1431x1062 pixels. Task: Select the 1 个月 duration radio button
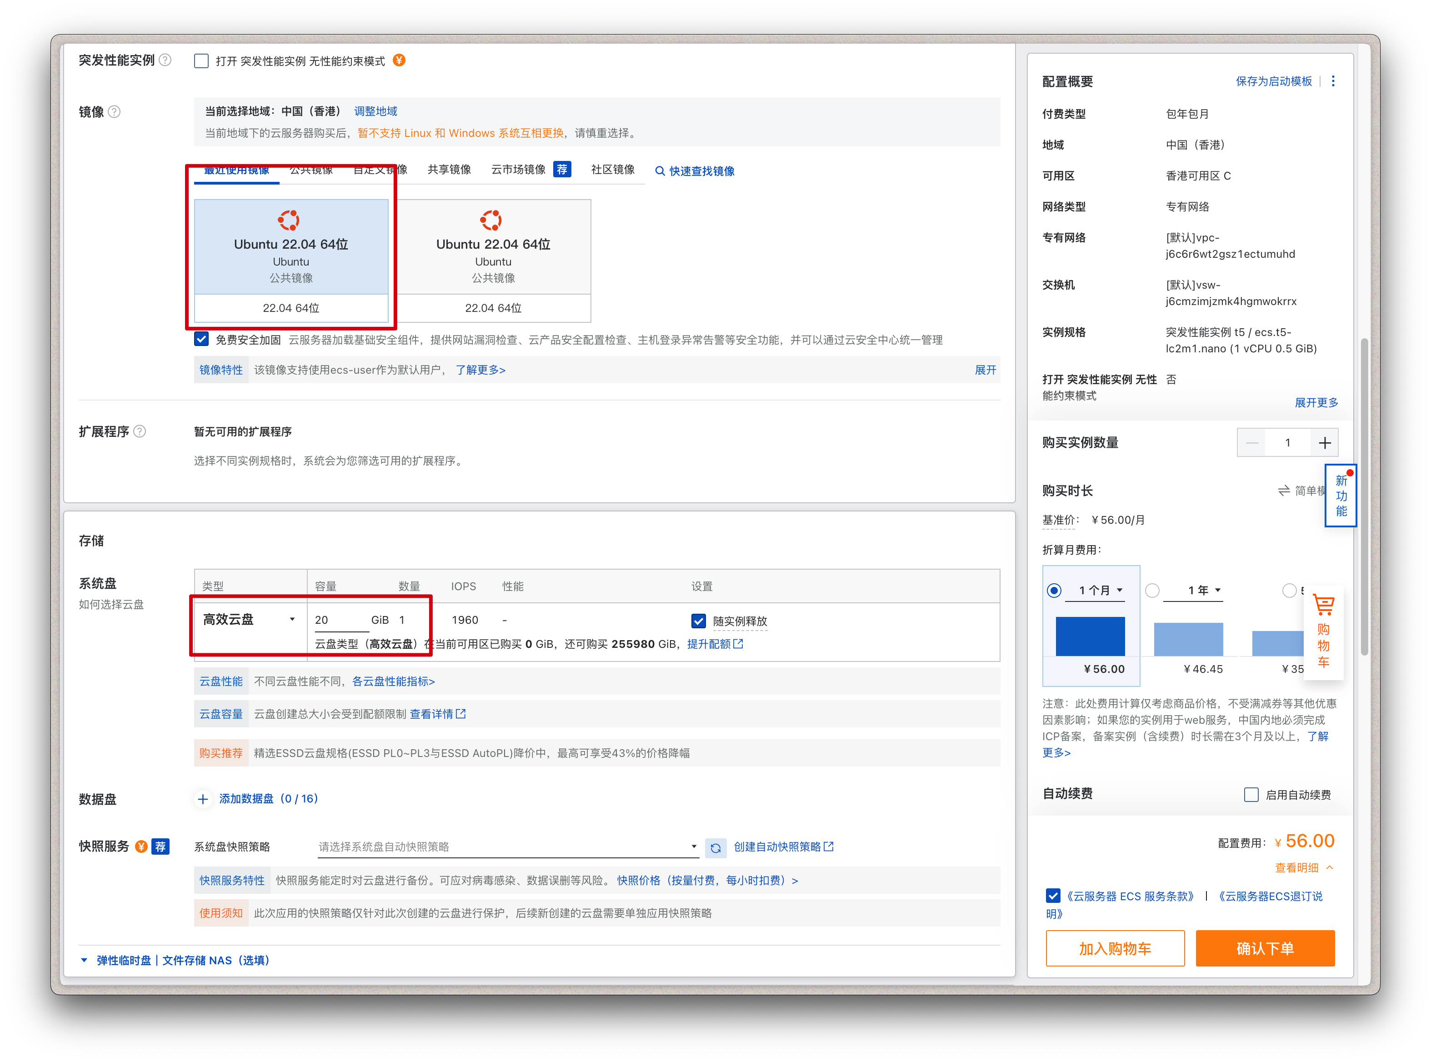point(1054,590)
